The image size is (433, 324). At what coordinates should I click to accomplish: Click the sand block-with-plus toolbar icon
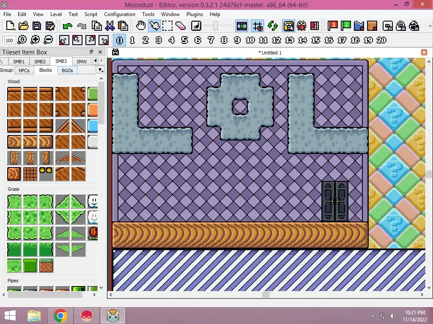(372, 26)
